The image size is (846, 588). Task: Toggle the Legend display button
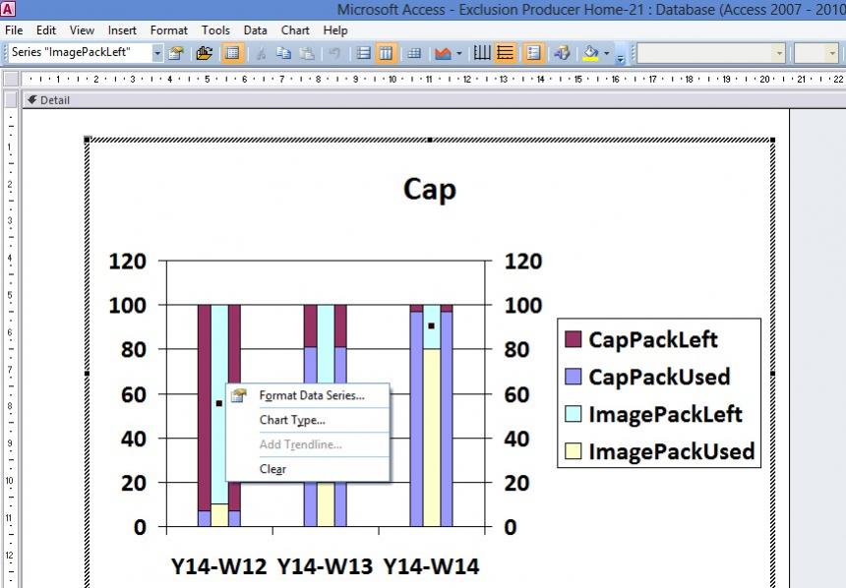[533, 53]
